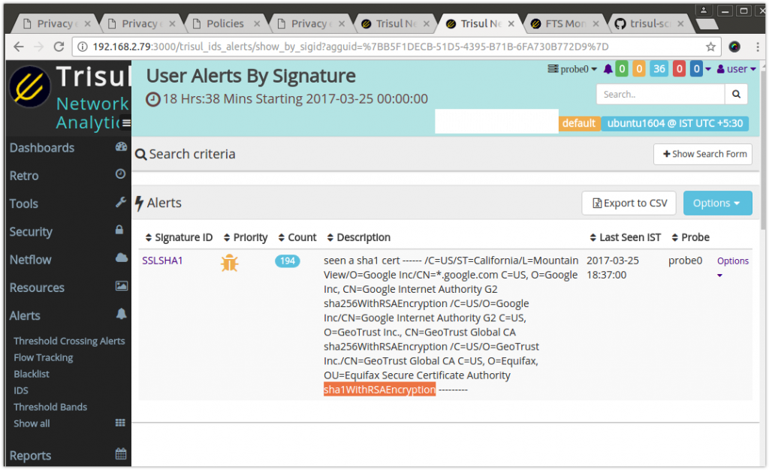Sort by Probe column

point(690,237)
